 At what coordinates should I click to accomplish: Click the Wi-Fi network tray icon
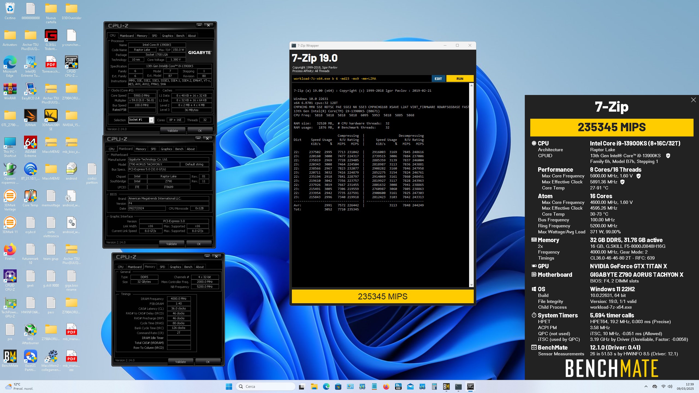click(x=663, y=386)
